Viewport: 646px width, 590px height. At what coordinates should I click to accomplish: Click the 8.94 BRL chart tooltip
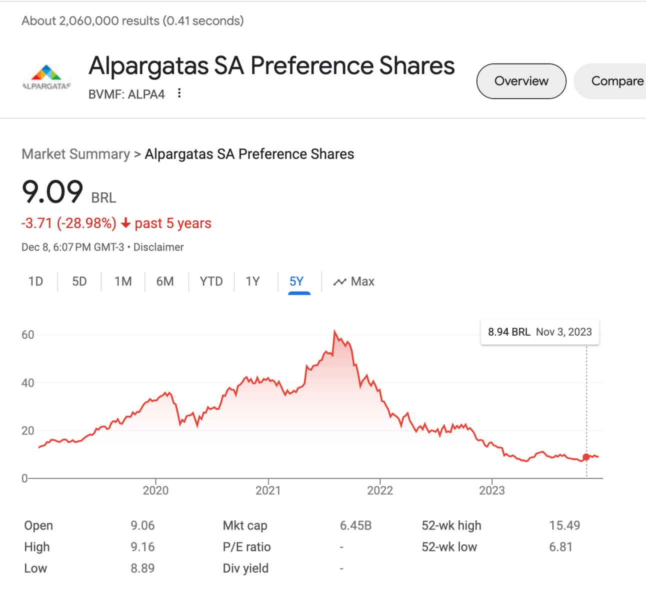coord(540,332)
